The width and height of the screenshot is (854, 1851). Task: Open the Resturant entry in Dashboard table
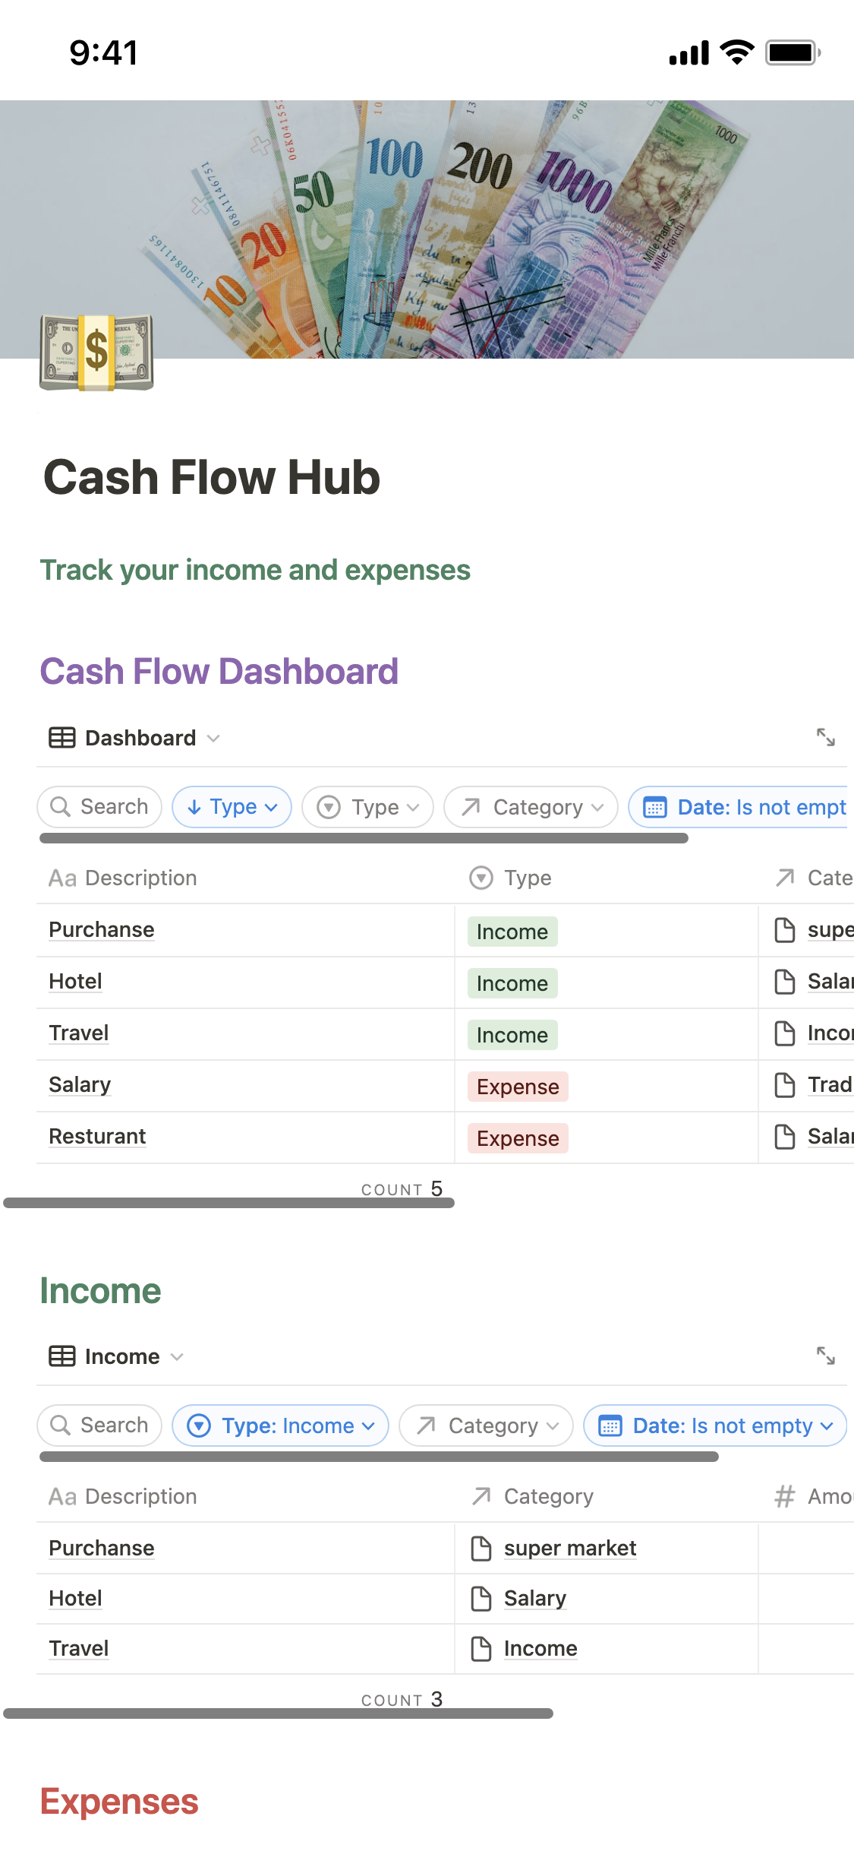point(97,1137)
